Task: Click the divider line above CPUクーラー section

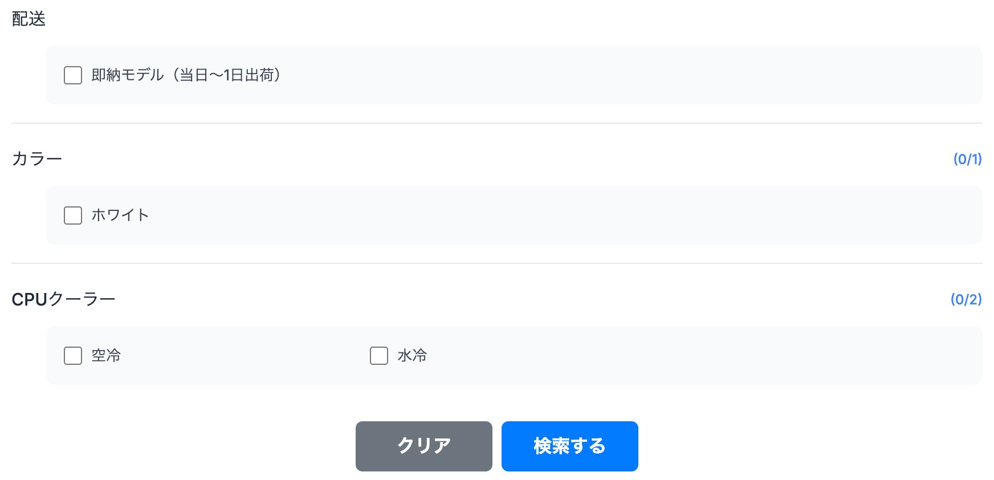Action: coord(497,263)
